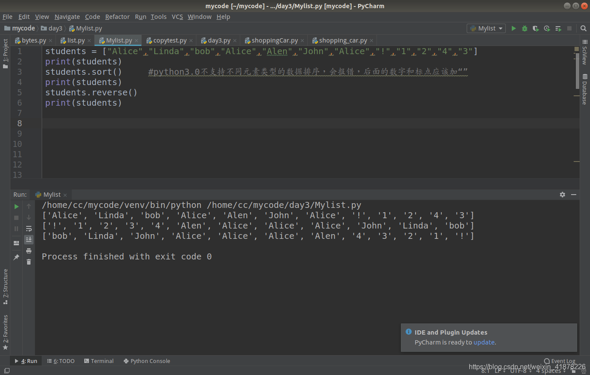Click the 8:1 cursor position in status bar
The height and width of the screenshot is (375, 590).
point(485,371)
